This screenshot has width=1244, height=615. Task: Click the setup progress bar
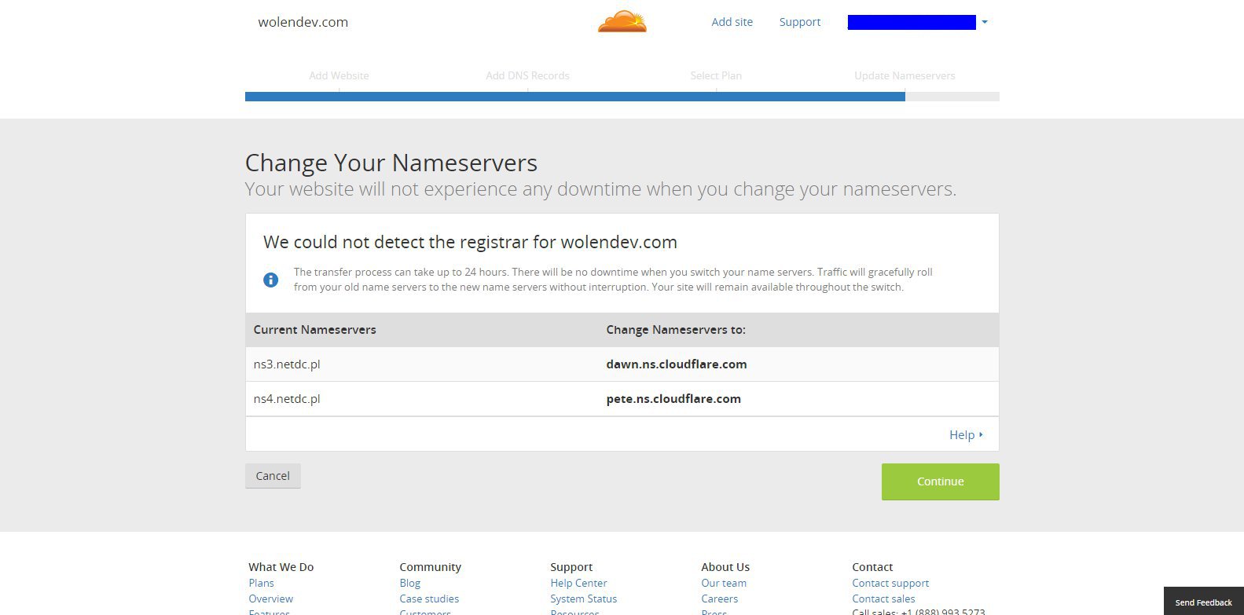coord(622,97)
